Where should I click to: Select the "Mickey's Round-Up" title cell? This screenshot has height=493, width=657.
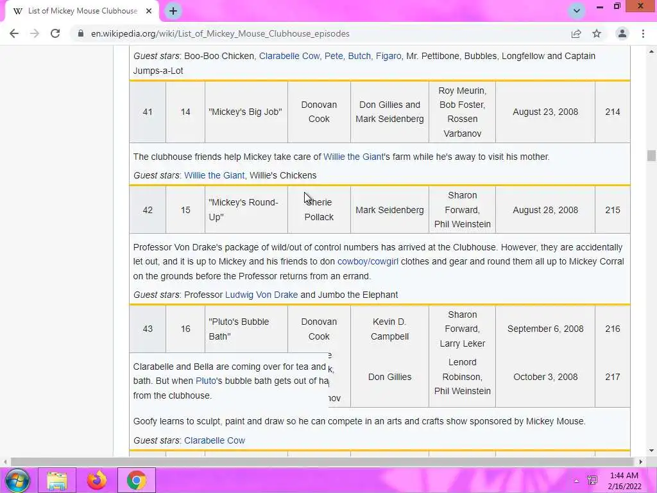click(x=246, y=210)
